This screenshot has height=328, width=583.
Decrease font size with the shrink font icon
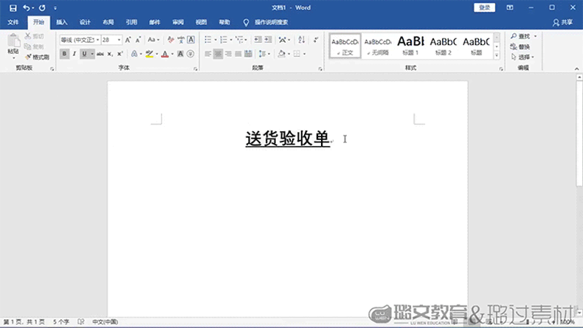pos(138,40)
